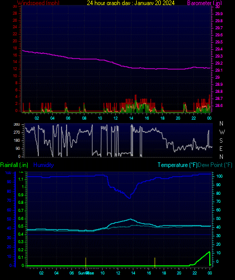Click the 29.4 barometer scale value
Image resolution: width=235 pixels, height=280 pixels.
click(219, 49)
